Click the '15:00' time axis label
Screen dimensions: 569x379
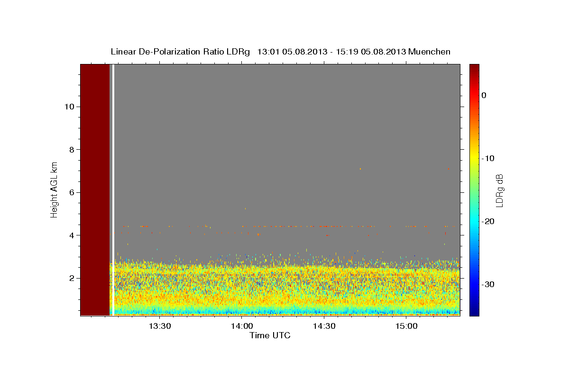coord(406,326)
